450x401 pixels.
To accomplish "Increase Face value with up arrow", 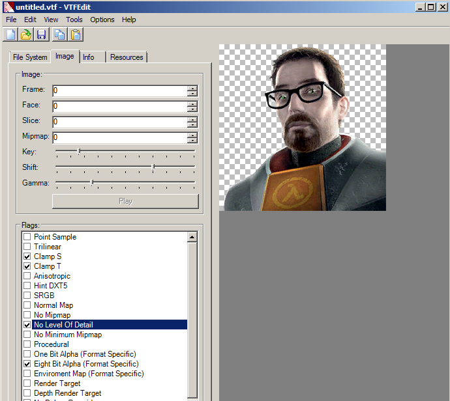I will click(192, 104).
